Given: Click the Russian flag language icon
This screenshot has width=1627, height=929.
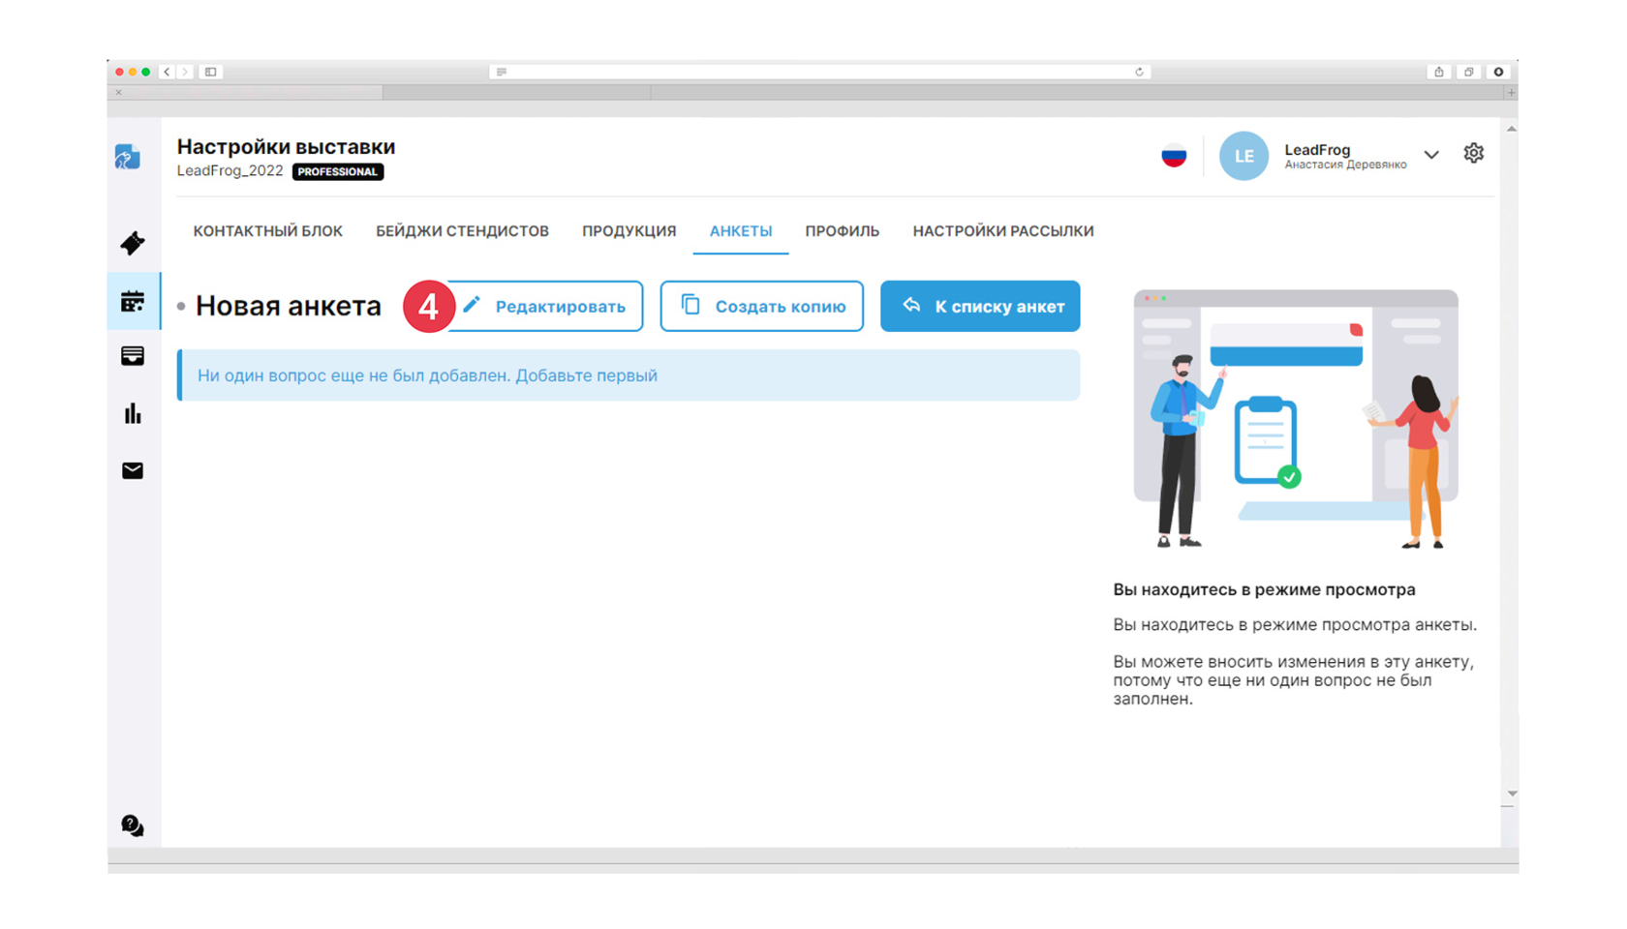Looking at the screenshot, I should pos(1174,156).
